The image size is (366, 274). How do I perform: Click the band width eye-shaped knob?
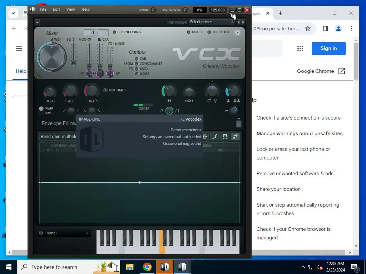pos(189,92)
